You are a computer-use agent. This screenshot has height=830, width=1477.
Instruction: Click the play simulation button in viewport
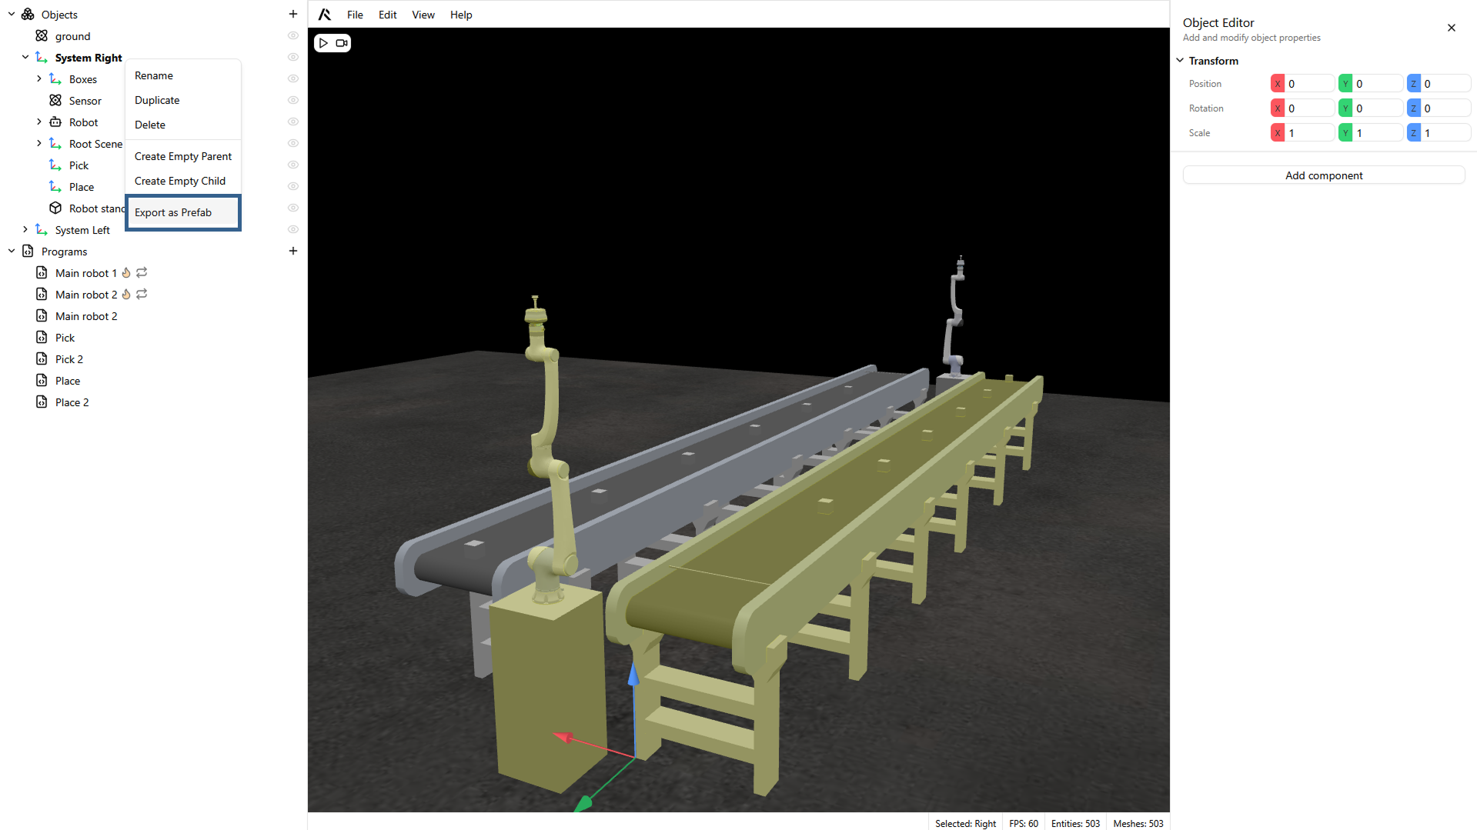(323, 43)
